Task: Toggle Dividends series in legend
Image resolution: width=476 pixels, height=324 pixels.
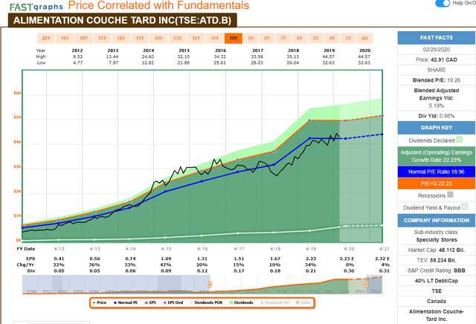Action: [x=241, y=302]
